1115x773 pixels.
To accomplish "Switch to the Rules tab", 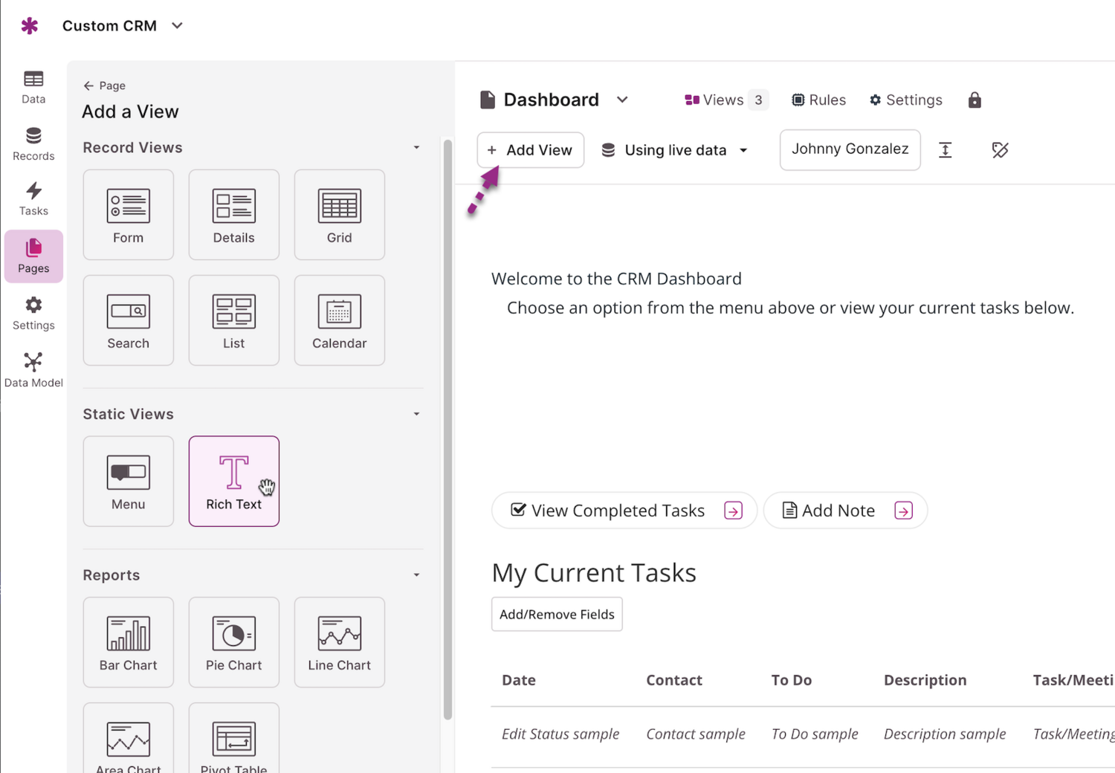I will (818, 100).
